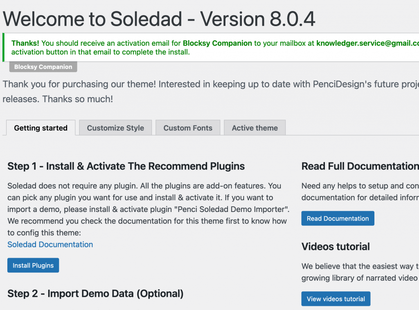The height and width of the screenshot is (310, 419).
Task: Click the Install Plugins button
Action: 33,265
